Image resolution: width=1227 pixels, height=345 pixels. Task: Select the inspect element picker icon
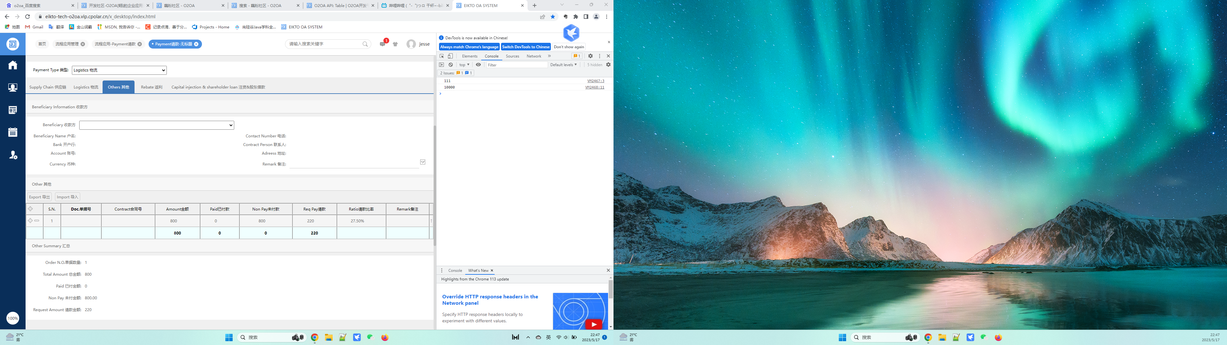[x=442, y=56]
